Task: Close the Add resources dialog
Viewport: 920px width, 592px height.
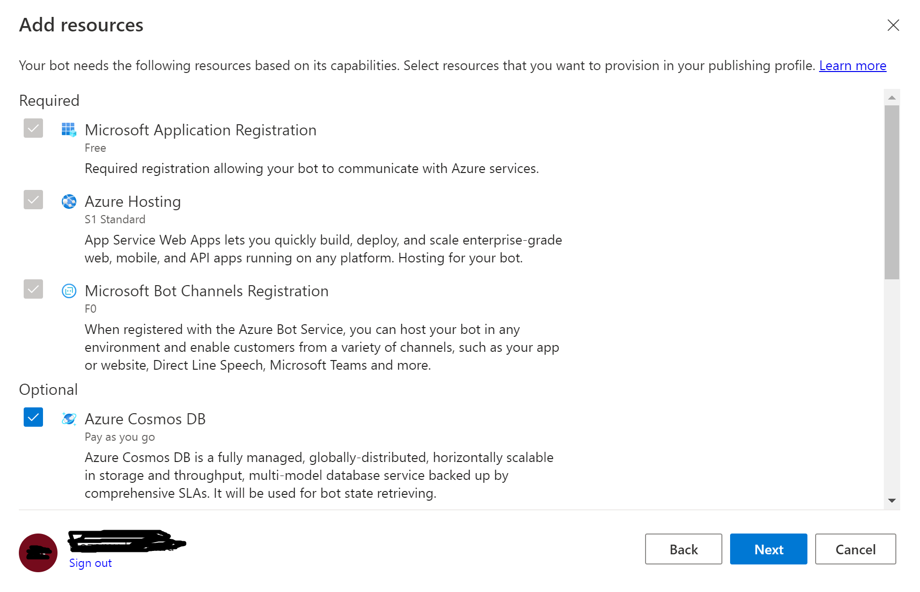Action: click(893, 25)
